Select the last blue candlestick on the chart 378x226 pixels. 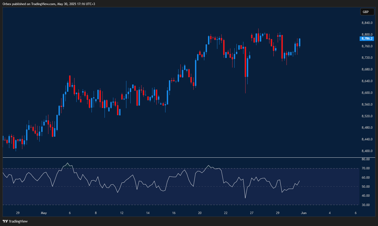[300, 43]
